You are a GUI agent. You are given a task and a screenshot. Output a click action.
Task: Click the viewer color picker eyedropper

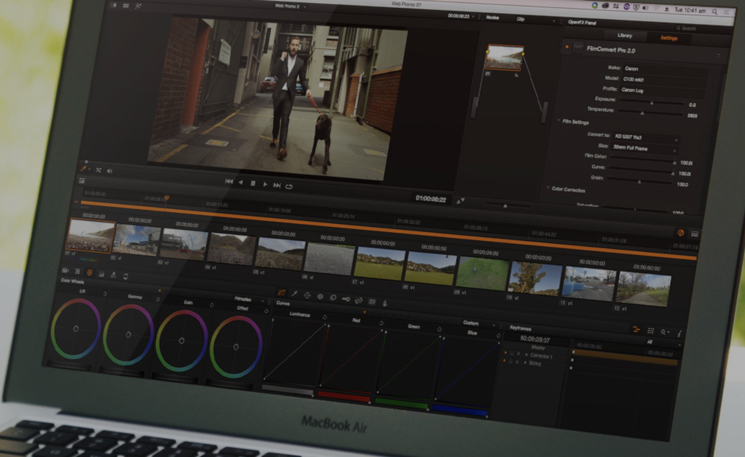tap(84, 169)
